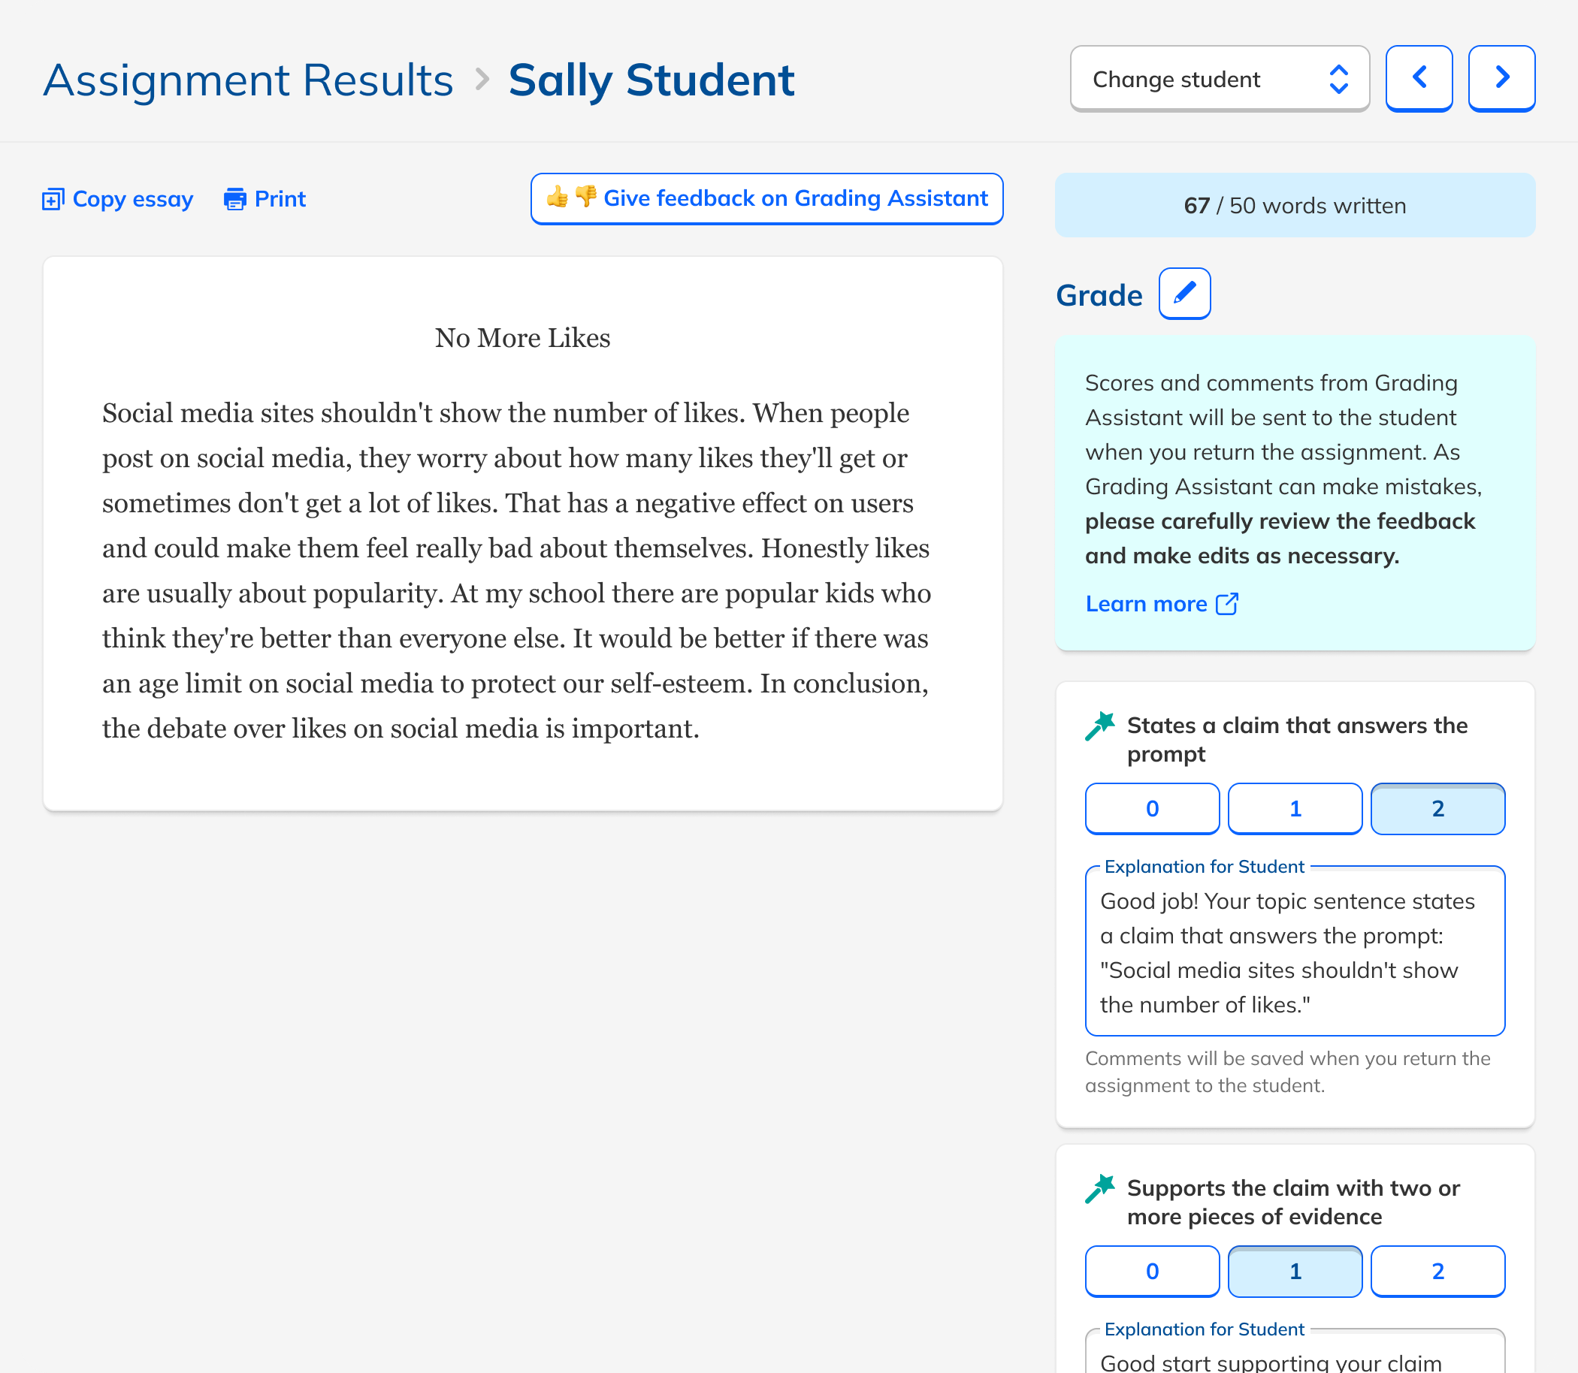Viewport: 1578px width, 1373px height.
Task: Select the Sally Student heading
Action: click(x=652, y=79)
